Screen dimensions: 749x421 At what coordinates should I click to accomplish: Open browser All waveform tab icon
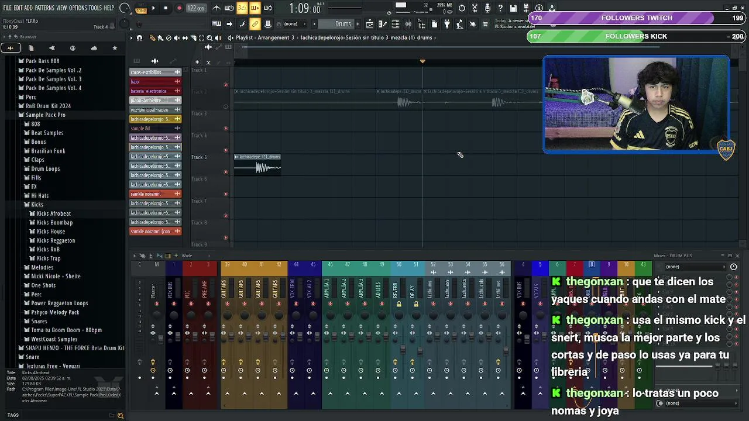11,48
